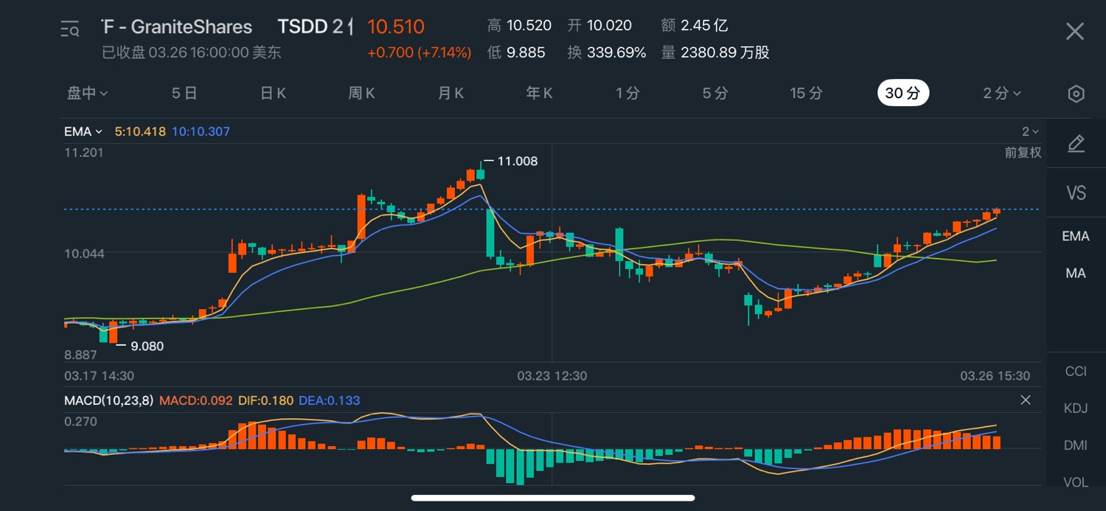Close the MACD indicator panel
Image resolution: width=1106 pixels, height=511 pixels.
pos(1025,400)
